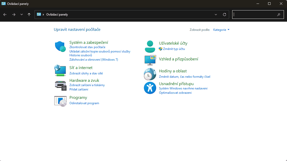Click the Control Panel icon in address bar
Image resolution: width=287 pixels, height=161 pixels.
[39, 15]
